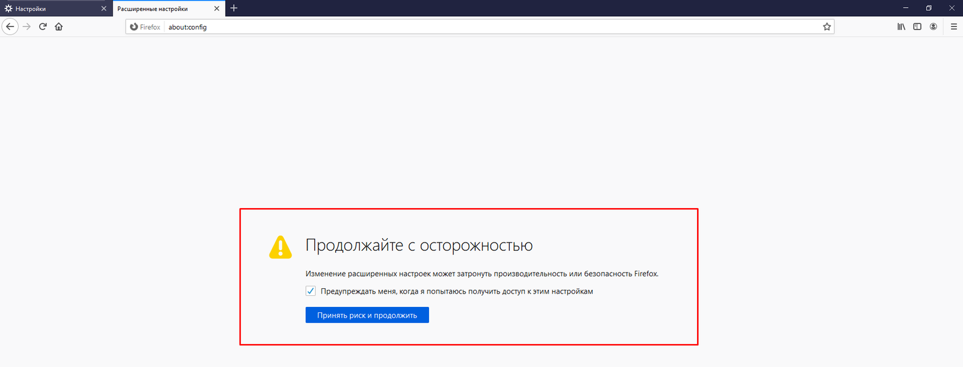Bookmark this page with the star icon
Screen dimensions: 963x367
pos(827,26)
